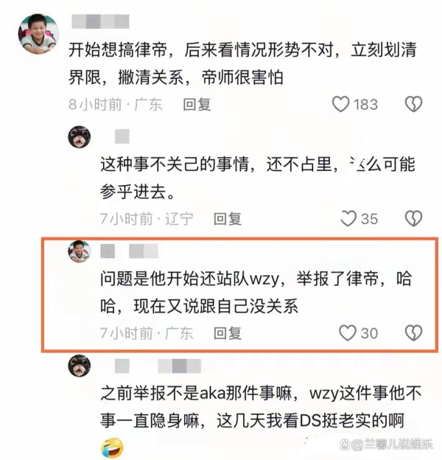Open the 兰馨儿说娱乐 watermark account

[x=386, y=445]
